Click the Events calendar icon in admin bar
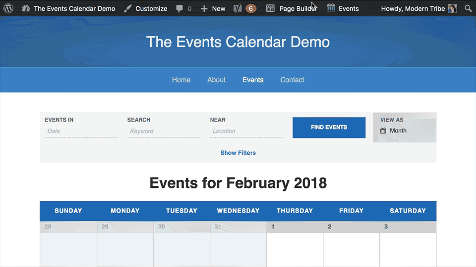Viewport: 476px width, 267px height. point(331,8)
